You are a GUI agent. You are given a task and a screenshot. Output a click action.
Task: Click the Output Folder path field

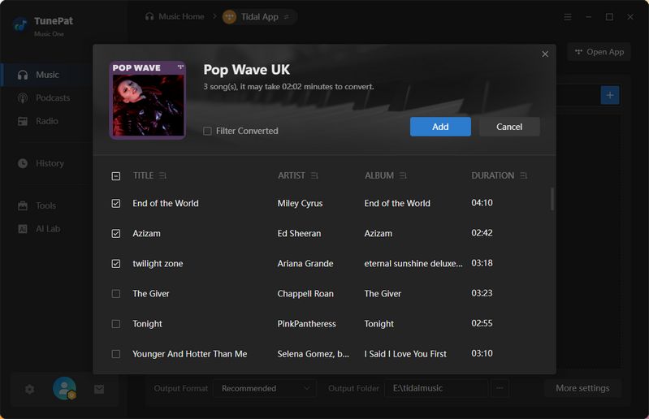437,388
